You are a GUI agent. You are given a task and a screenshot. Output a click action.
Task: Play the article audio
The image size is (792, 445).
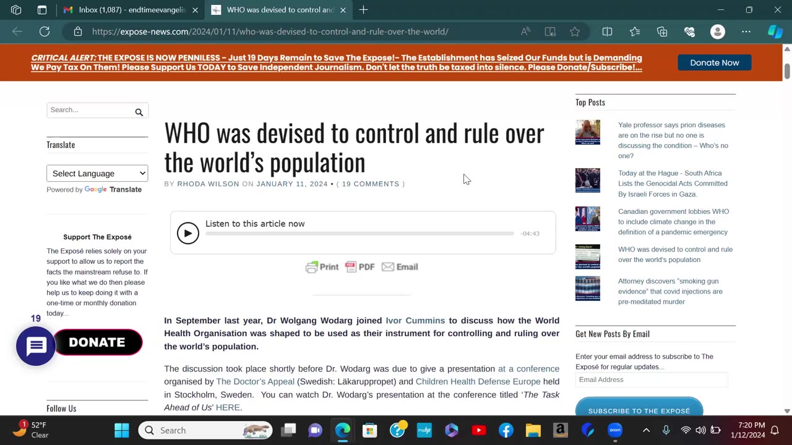(x=188, y=233)
